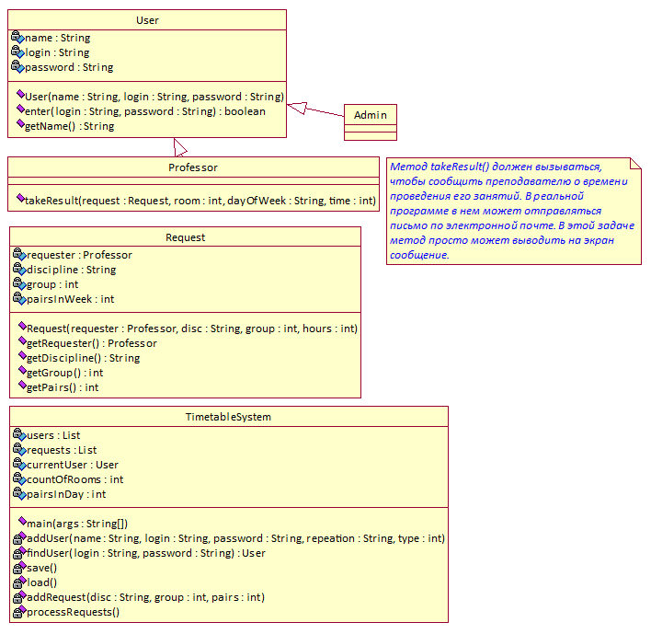Click the diamond icon beside getGroup() : int
The width and height of the screenshot is (651, 634).
pyautogui.click(x=22, y=371)
